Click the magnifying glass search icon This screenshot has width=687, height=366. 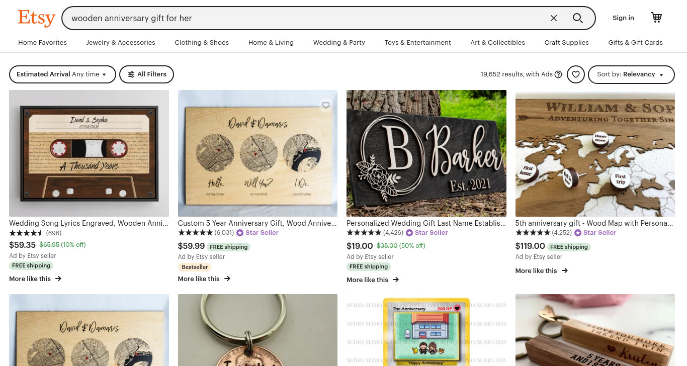point(578,18)
